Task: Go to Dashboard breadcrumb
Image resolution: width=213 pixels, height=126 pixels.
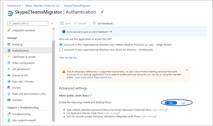Action: point(14,6)
